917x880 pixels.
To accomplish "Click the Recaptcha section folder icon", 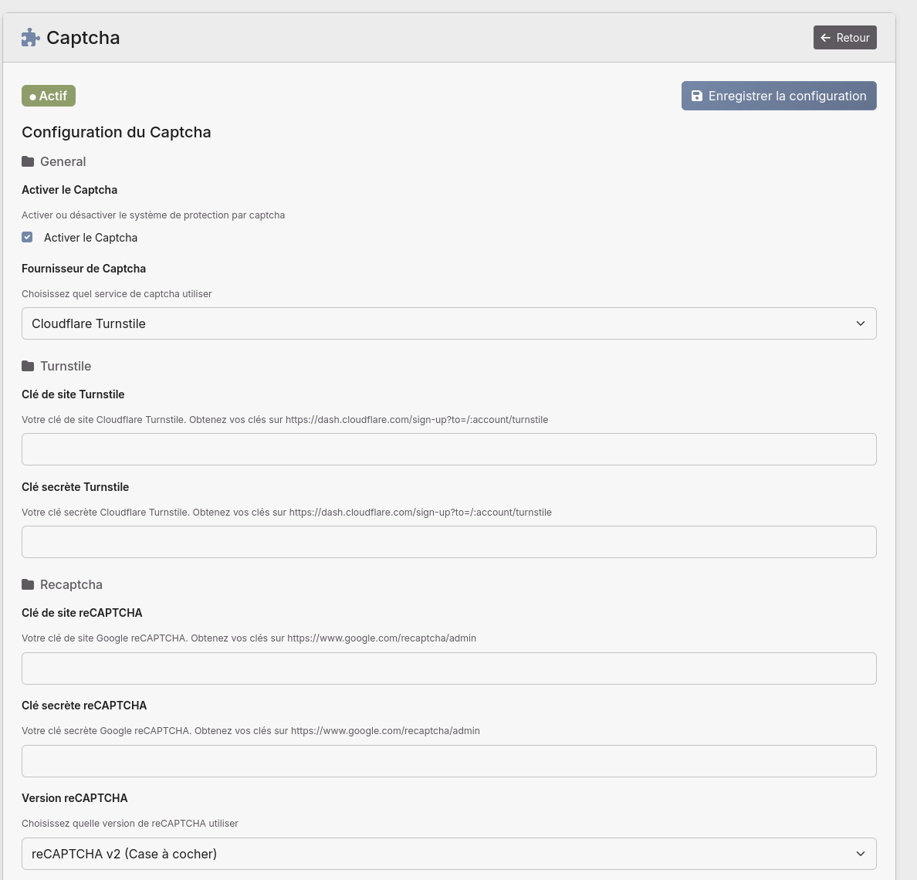I will pos(28,584).
